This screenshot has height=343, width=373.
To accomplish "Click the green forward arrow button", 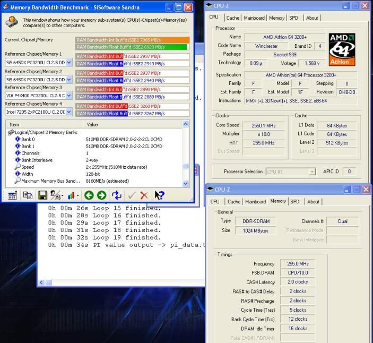I will tap(101, 195).
